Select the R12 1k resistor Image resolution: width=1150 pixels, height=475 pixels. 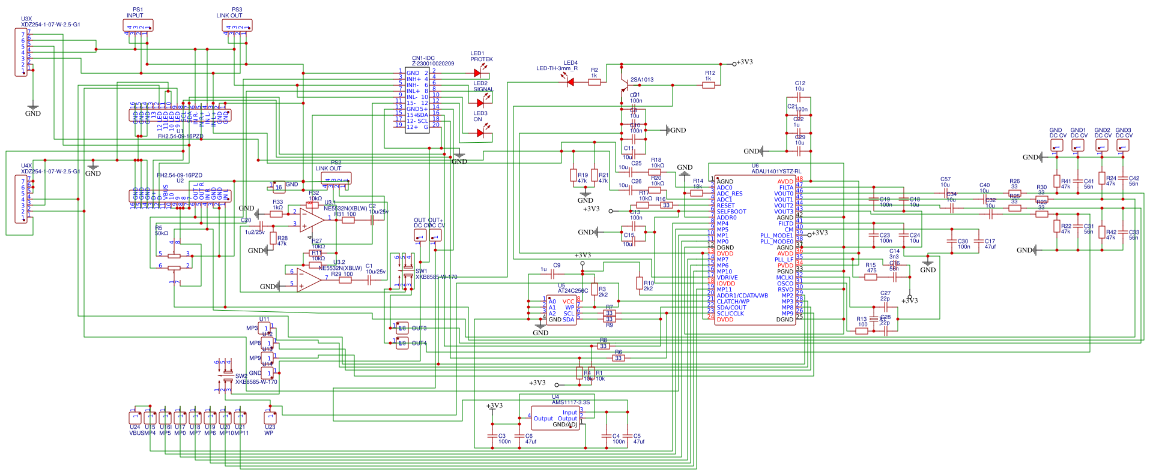point(709,85)
